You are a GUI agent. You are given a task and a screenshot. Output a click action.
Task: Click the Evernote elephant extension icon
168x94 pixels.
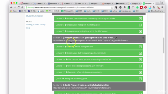point(124,7)
